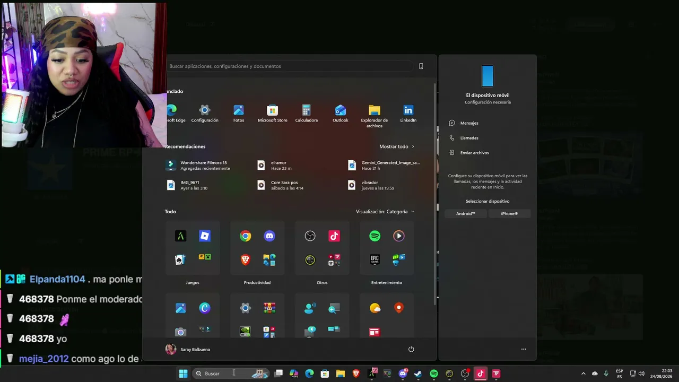
Task: Choose the Android device button
Action: (x=466, y=214)
